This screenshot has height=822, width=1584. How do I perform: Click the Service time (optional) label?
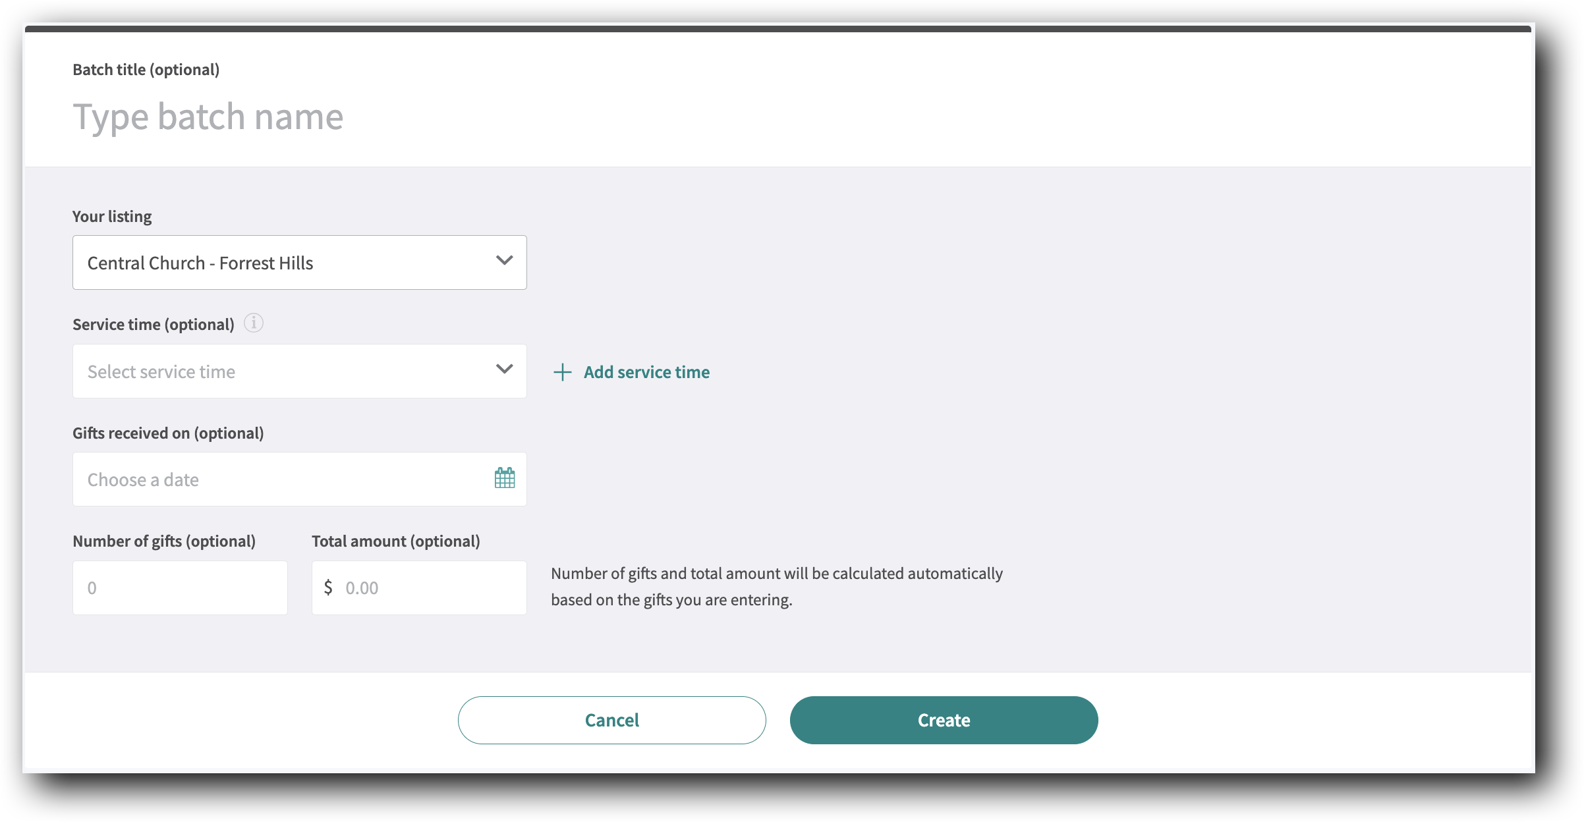153,323
